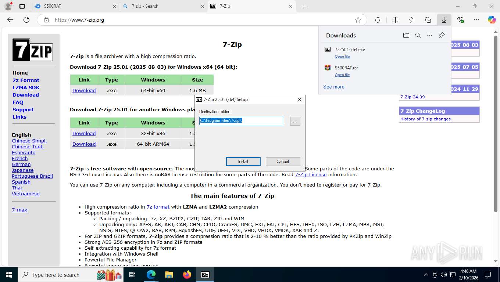The height and width of the screenshot is (282, 500).
Task: Download the 64-bit x64 .exe
Action: [x=84, y=90]
